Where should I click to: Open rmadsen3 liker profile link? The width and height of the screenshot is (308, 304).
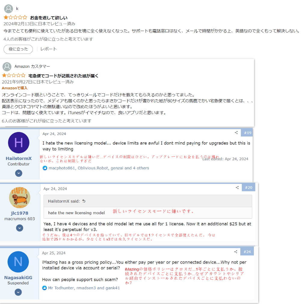[86, 288]
